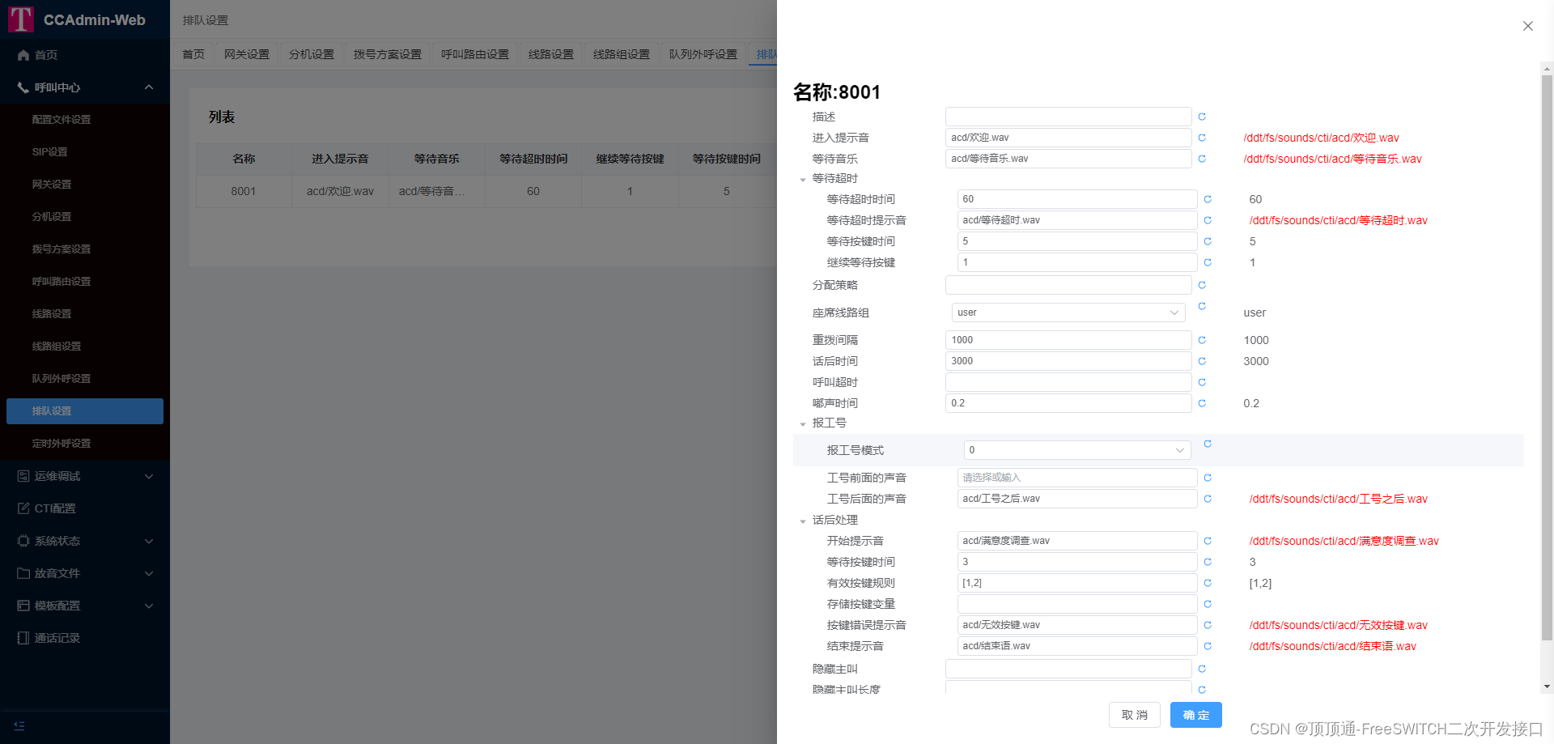Click the 分配策略 input field
The width and height of the screenshot is (1554, 744).
[x=1068, y=285]
